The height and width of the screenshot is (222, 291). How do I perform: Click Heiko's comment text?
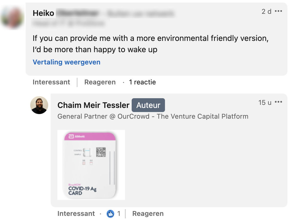pos(150,44)
